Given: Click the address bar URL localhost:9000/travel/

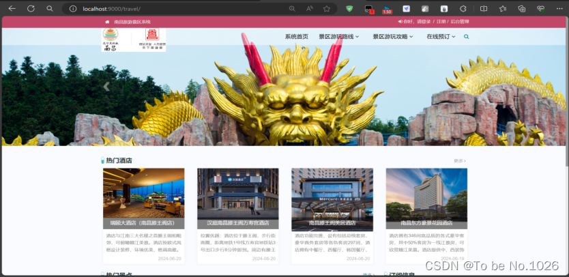Looking at the screenshot, I should (x=111, y=9).
